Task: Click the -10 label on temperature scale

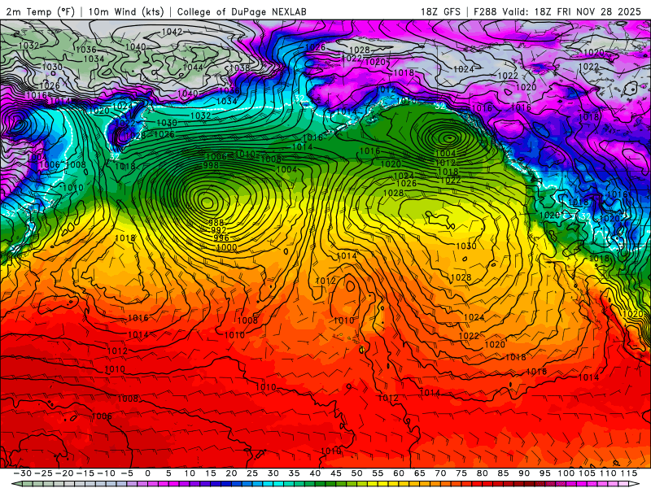Action: coord(106,473)
